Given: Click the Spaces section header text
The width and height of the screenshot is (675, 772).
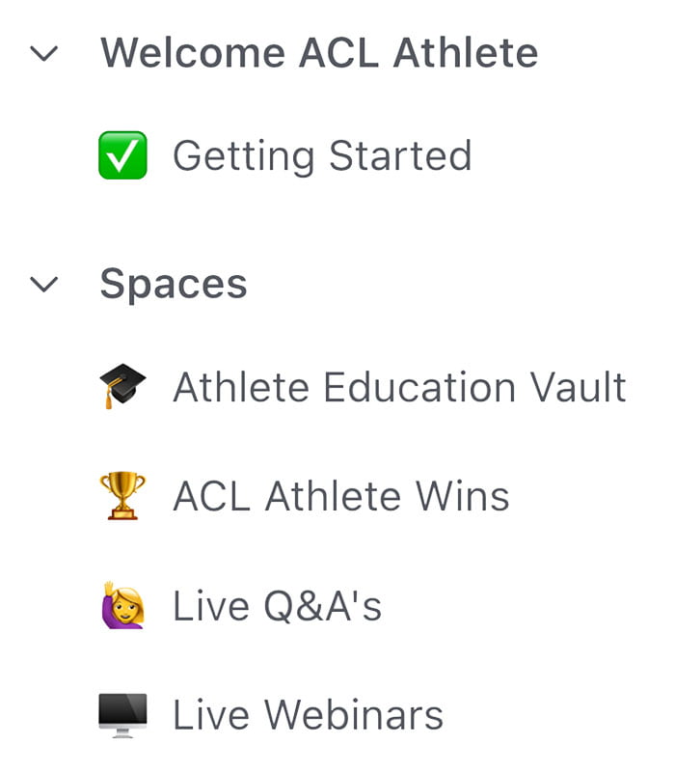Looking at the screenshot, I should coord(174,284).
